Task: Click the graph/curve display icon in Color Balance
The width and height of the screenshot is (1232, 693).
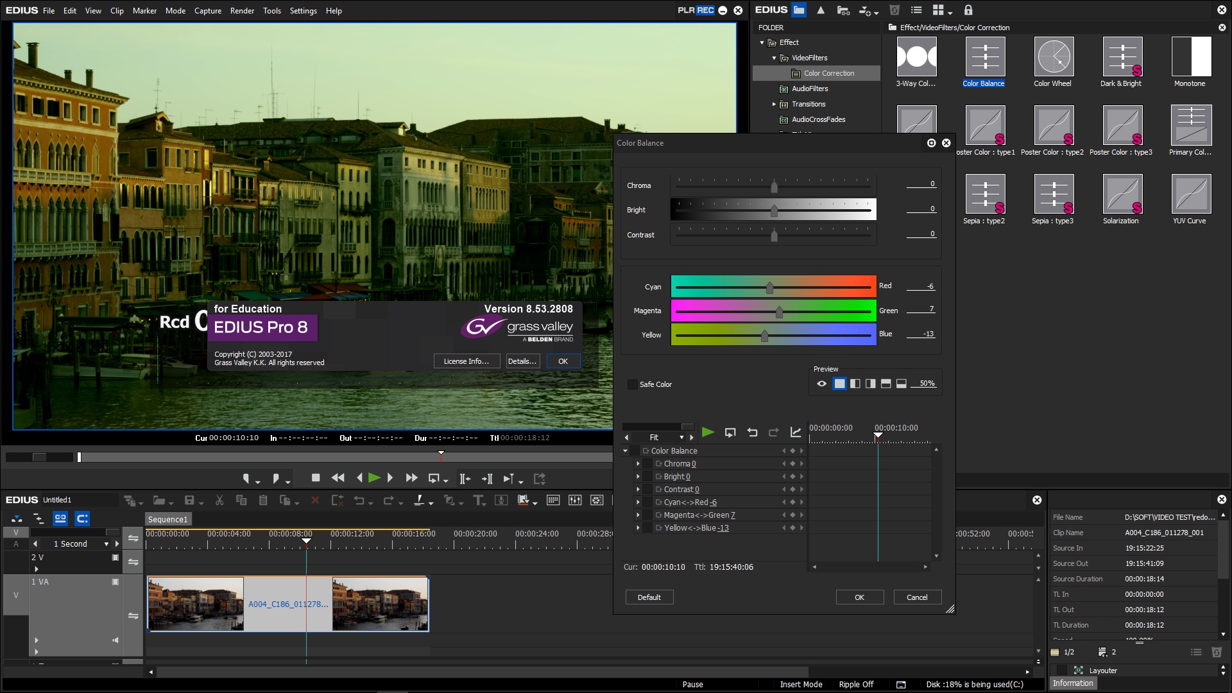Action: [796, 432]
